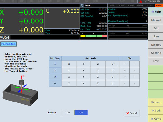Click the Rotation Speed (rpm) value

point(147,21)
